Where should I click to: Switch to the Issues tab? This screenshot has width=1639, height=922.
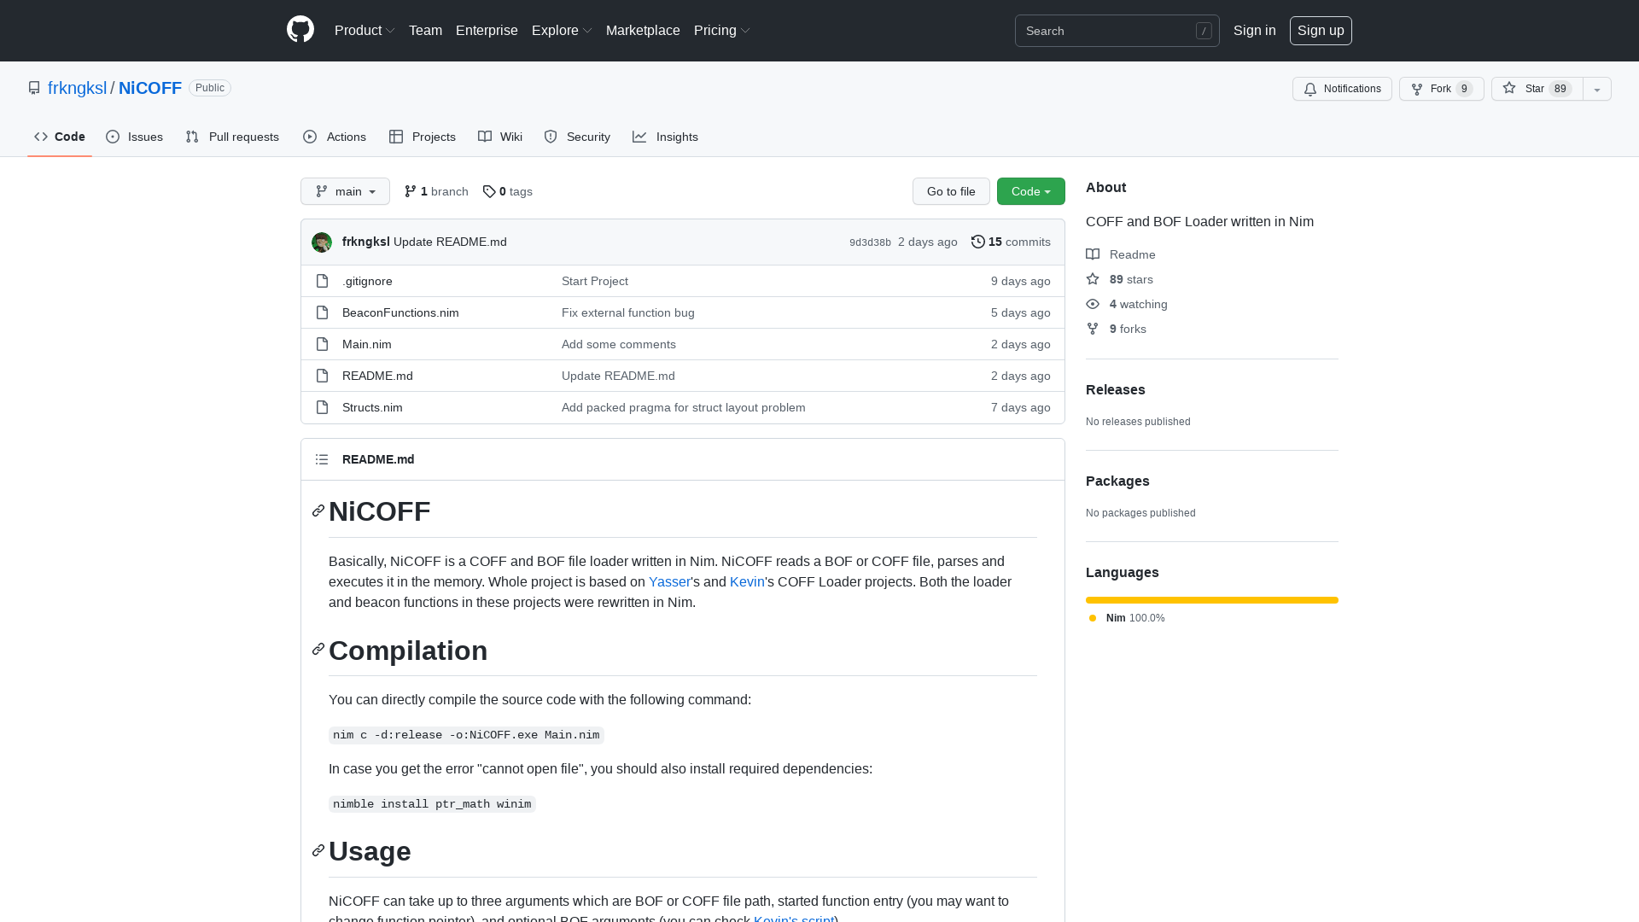pyautogui.click(x=134, y=137)
